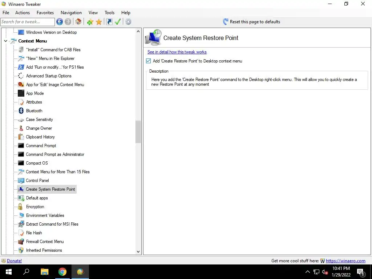Open the https://winaero.com link
Image resolution: width=372 pixels, height=279 pixels.
[x=345, y=261]
